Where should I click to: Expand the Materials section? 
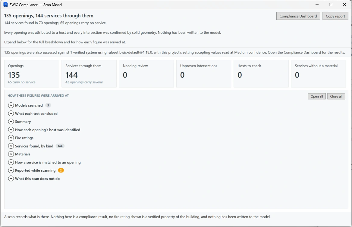[x=11, y=154]
